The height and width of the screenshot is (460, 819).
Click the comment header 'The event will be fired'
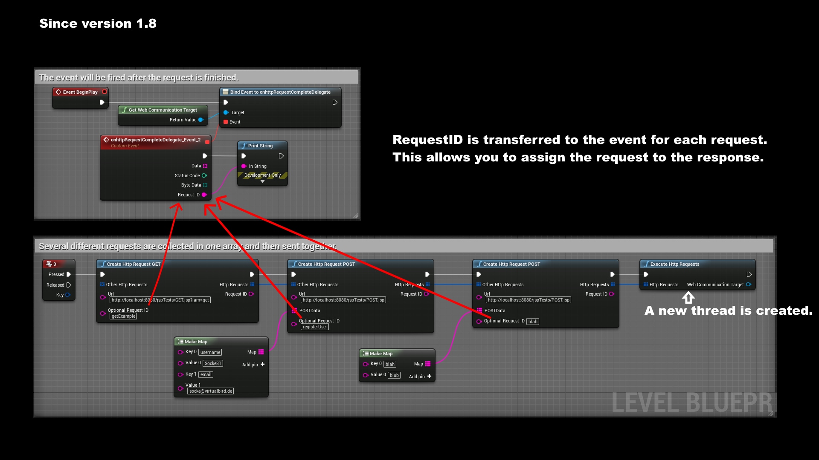(139, 78)
